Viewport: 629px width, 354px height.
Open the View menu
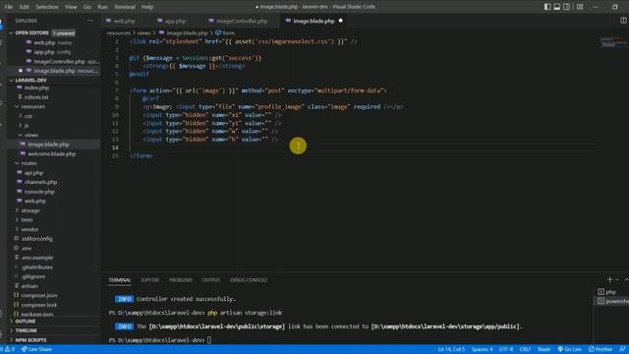[71, 7]
